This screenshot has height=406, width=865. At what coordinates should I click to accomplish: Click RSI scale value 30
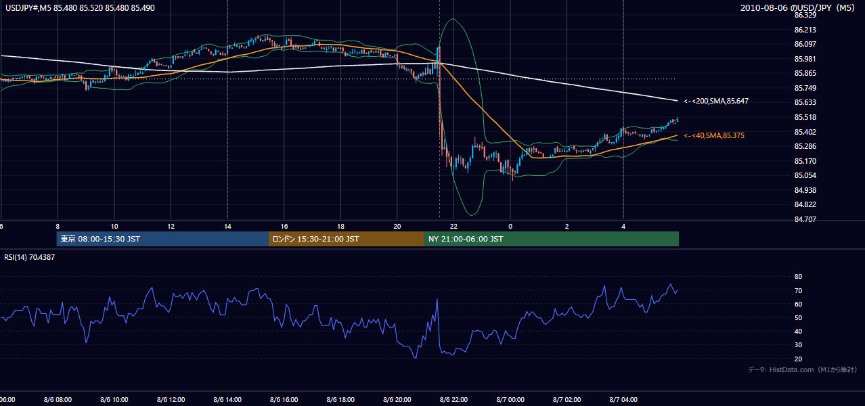click(798, 345)
